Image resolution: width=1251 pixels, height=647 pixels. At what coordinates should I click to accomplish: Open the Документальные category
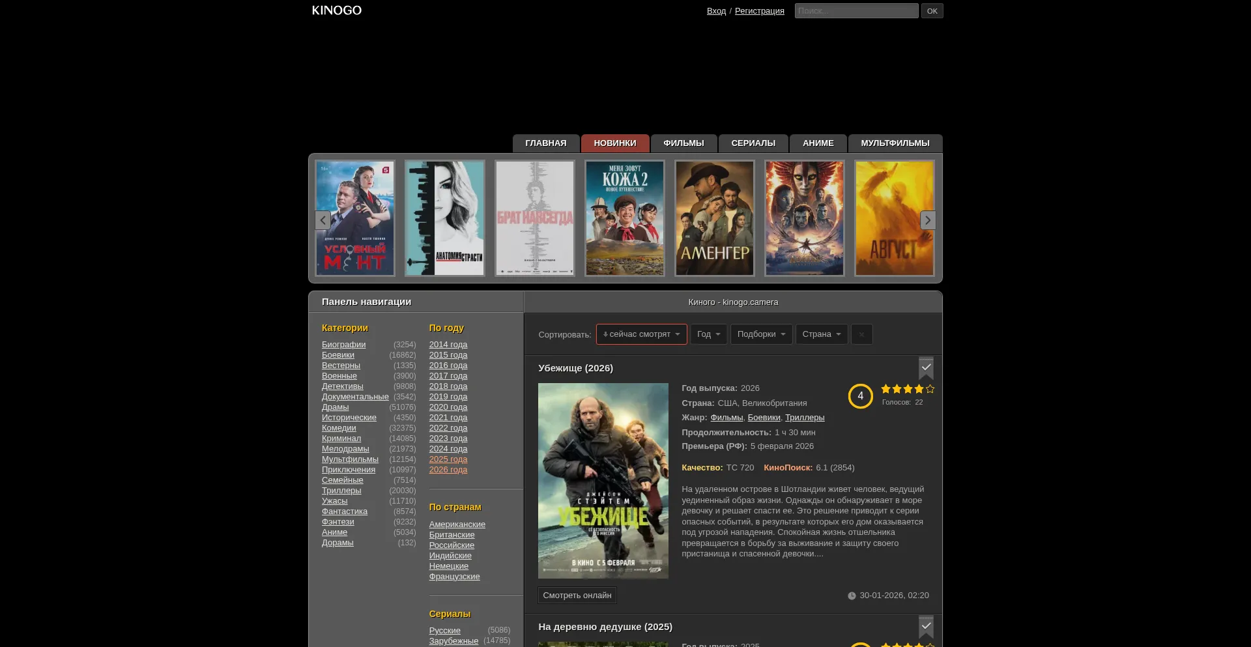click(x=355, y=397)
